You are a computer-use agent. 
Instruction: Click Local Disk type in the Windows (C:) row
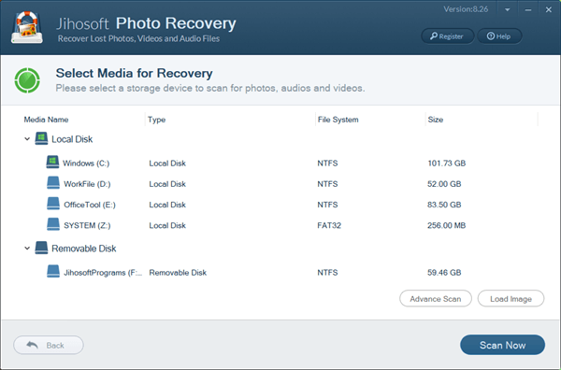(x=167, y=164)
